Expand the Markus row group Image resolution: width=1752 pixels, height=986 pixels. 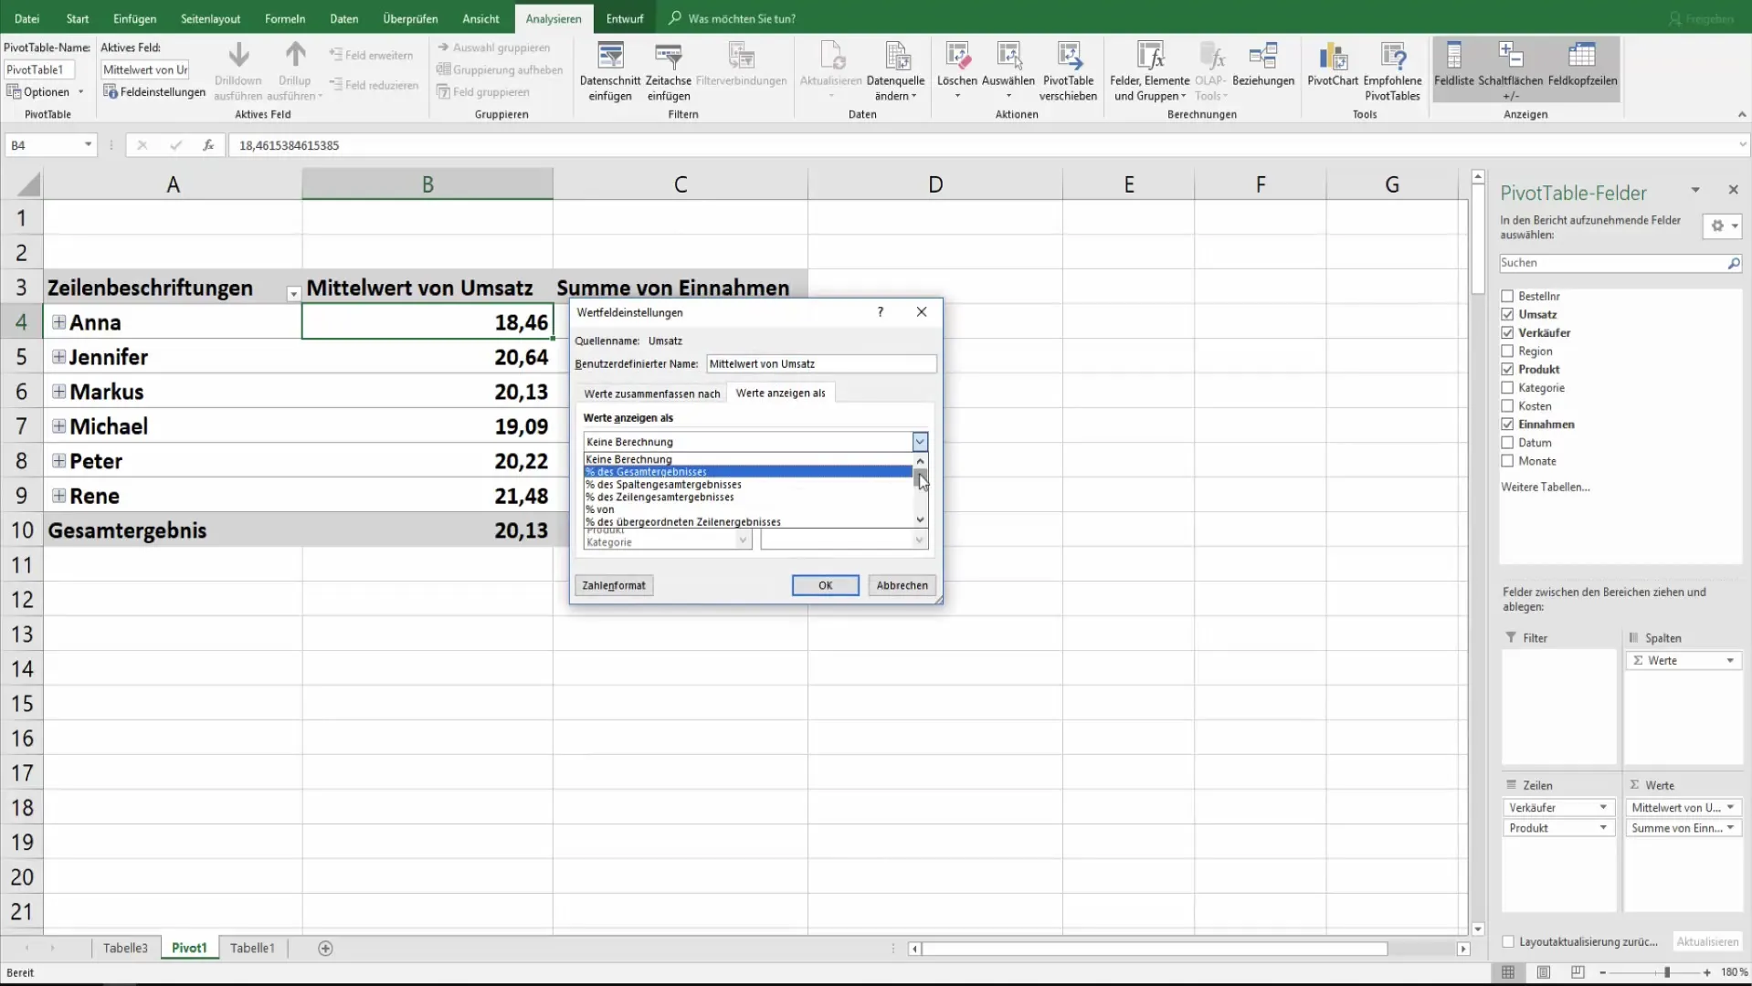pos(58,392)
